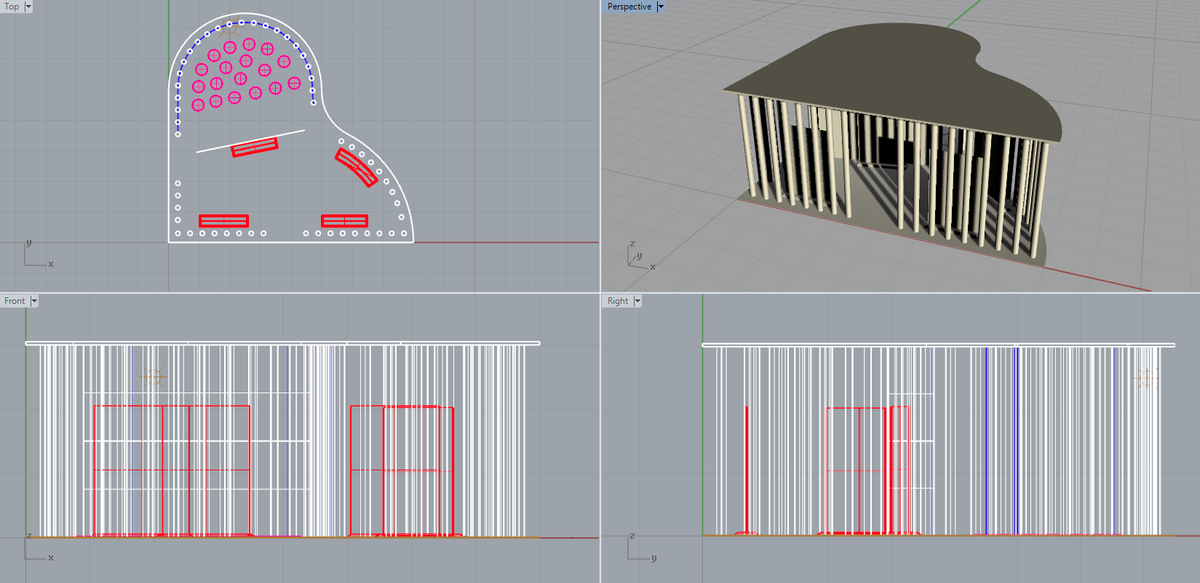Image resolution: width=1200 pixels, height=583 pixels.
Task: Open the Right viewport dropdown arrow
Action: (x=637, y=301)
